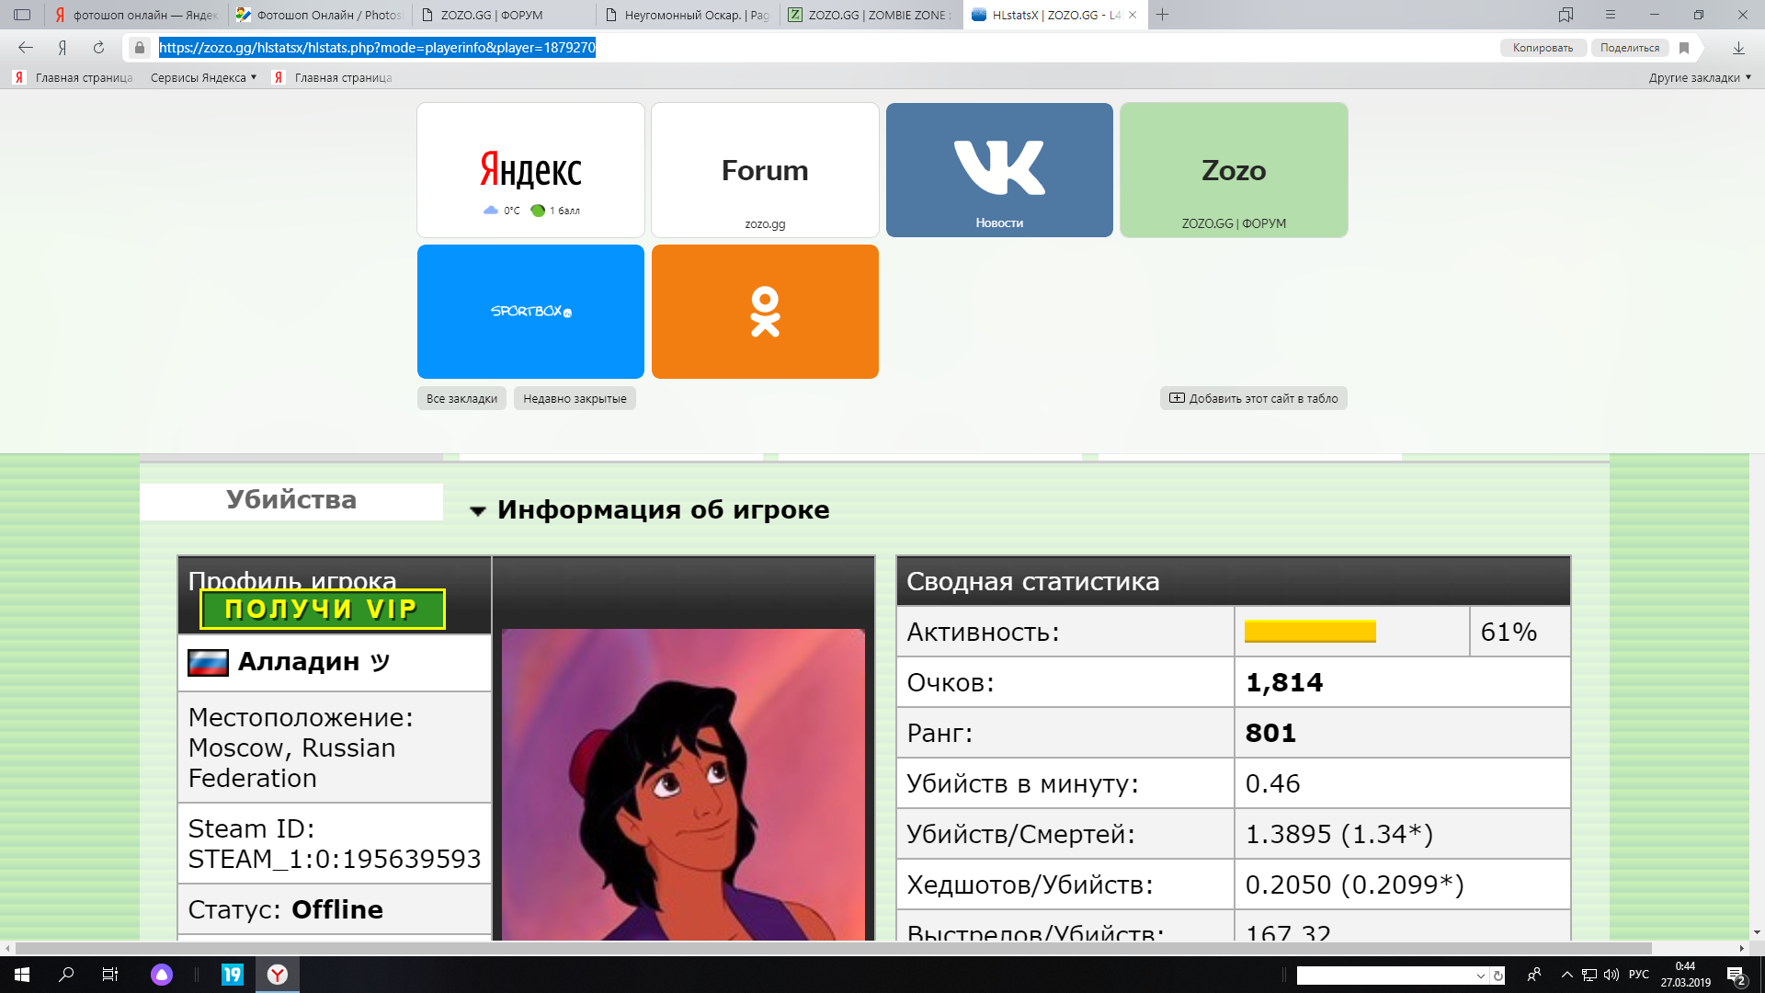This screenshot has height=993, width=1765.
Task: Open the VK Новости tile
Action: [999, 170]
